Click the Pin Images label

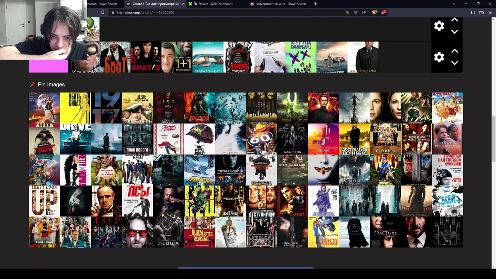(51, 84)
